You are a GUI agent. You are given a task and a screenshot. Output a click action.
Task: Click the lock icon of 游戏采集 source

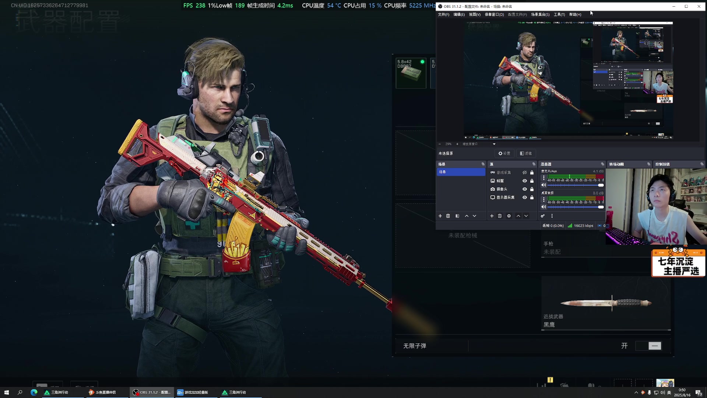click(532, 172)
